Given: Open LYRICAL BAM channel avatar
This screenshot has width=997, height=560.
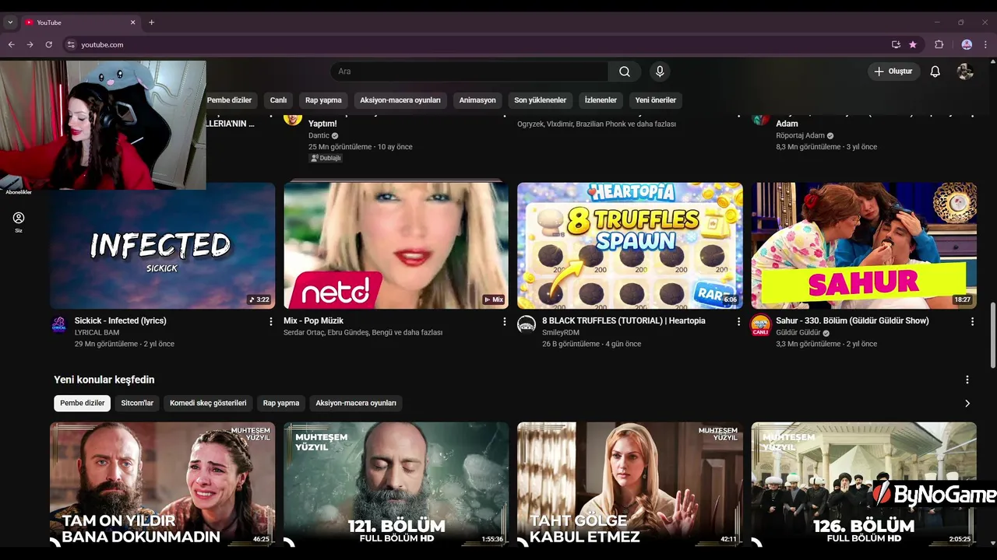Looking at the screenshot, I should pos(59,324).
